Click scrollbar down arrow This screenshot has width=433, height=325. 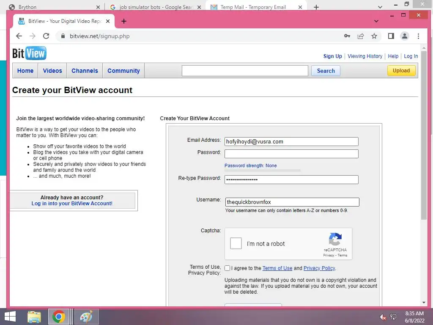424,303
